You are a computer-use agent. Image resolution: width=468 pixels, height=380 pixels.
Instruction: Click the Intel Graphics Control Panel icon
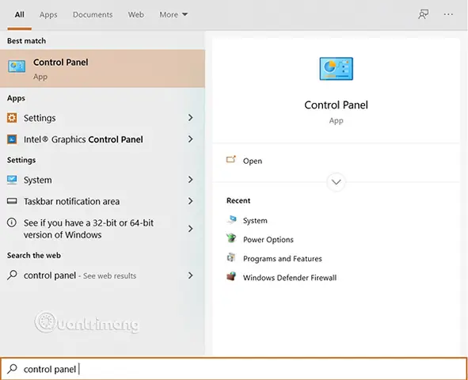pos(12,139)
